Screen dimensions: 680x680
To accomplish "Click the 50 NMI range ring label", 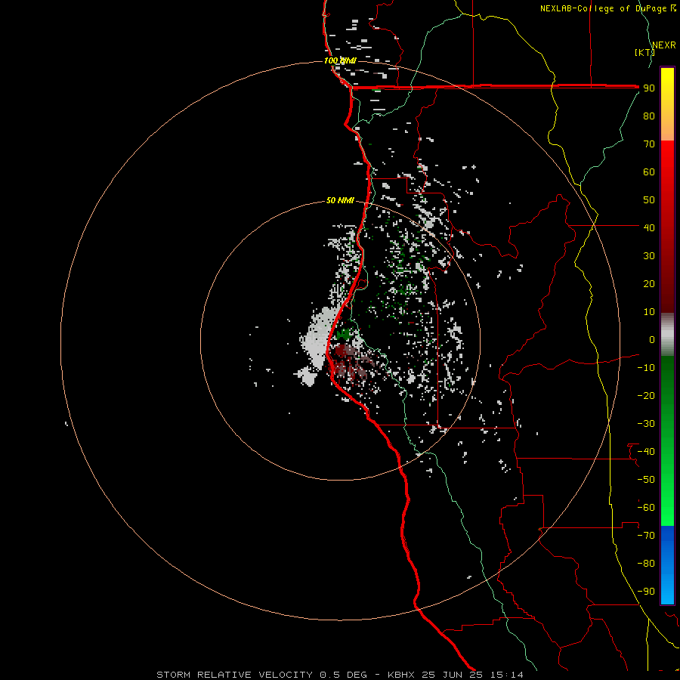I will click(x=340, y=200).
